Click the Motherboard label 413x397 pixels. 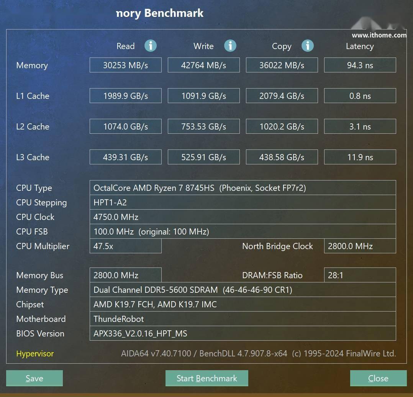[41, 319]
